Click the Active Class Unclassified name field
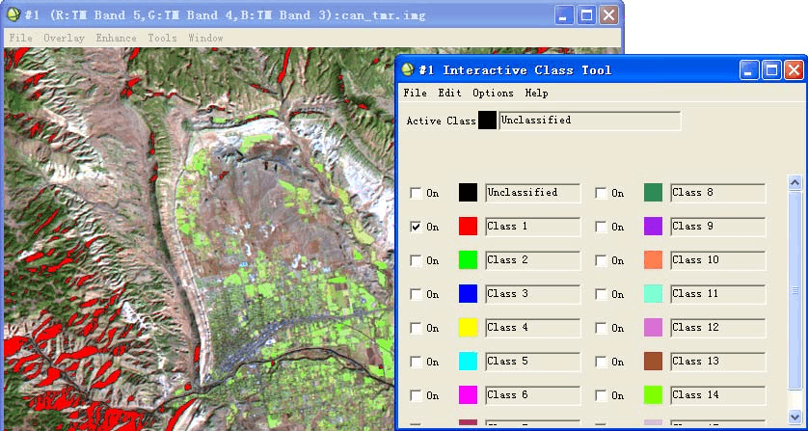This screenshot has width=808, height=431. (590, 121)
